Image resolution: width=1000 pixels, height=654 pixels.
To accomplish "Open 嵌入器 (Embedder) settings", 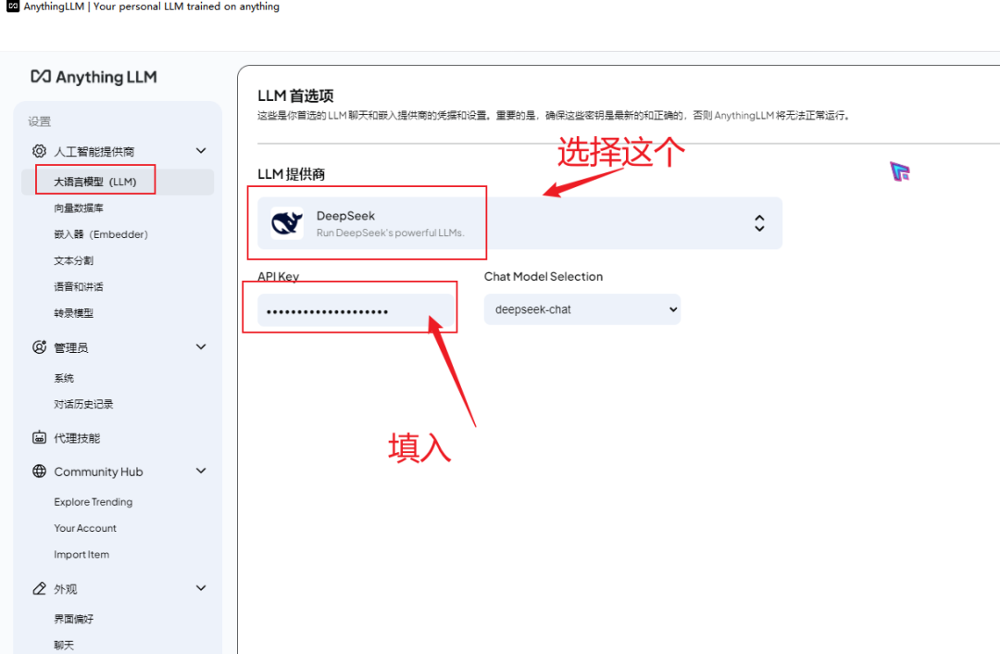I will coord(101,234).
